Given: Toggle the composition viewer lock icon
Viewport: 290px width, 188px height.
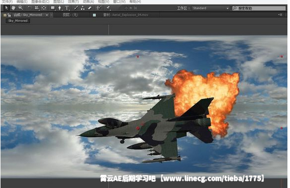Looking at the screenshot, I should (x=9, y=15).
